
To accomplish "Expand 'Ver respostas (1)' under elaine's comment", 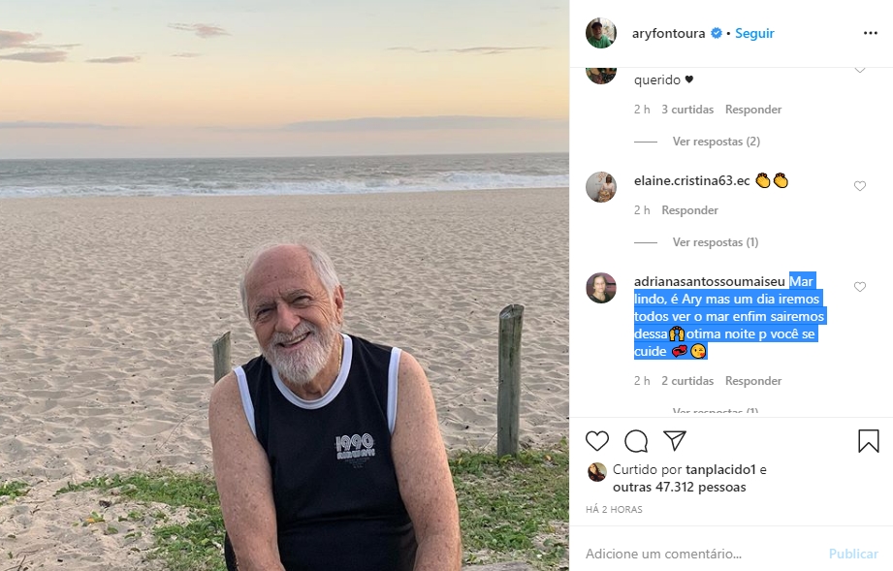I will click(x=716, y=242).
